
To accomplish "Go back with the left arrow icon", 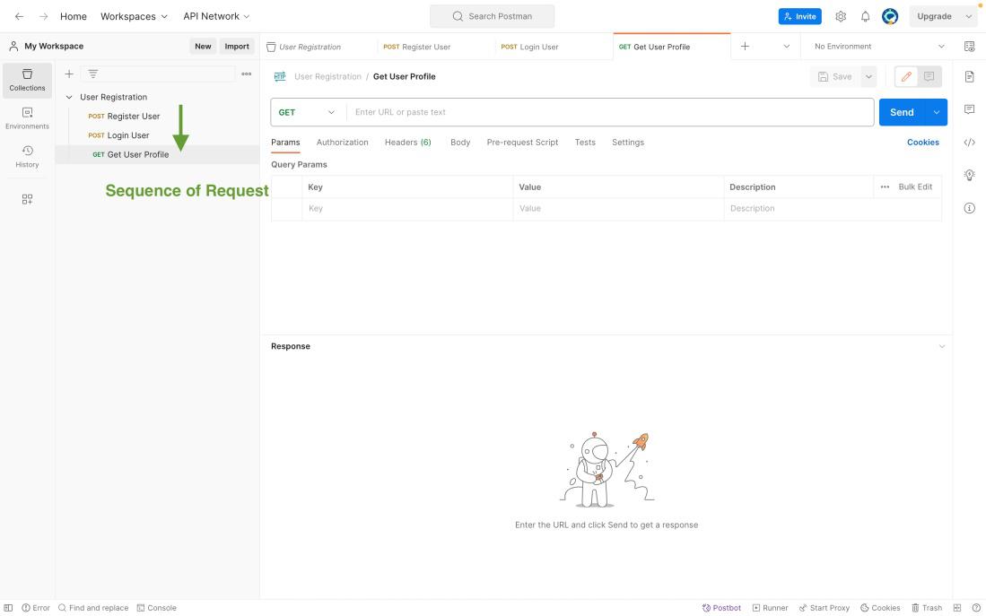I will 20,16.
